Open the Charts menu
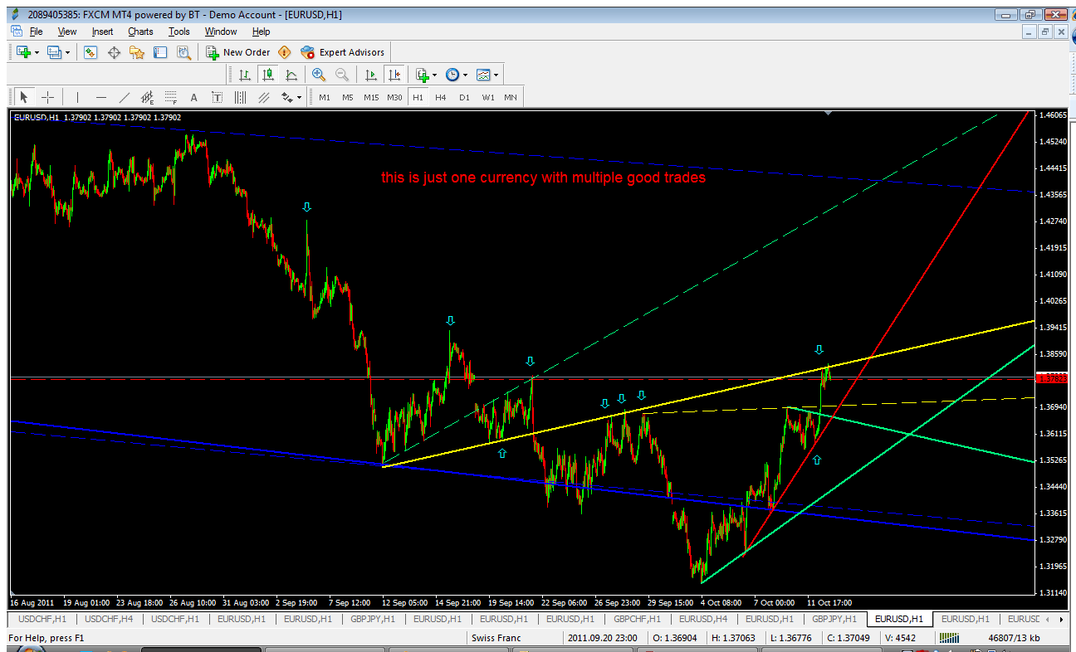The image size is (1076, 652). pos(140,32)
